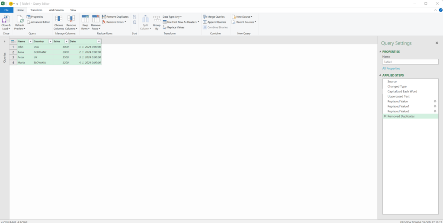443x223 pixels.
Task: Switch to the Home tab
Action: coord(20,10)
